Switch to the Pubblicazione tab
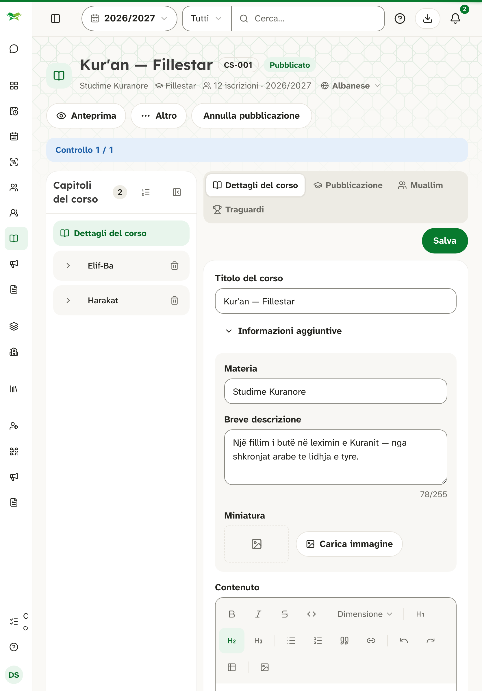 (348, 185)
